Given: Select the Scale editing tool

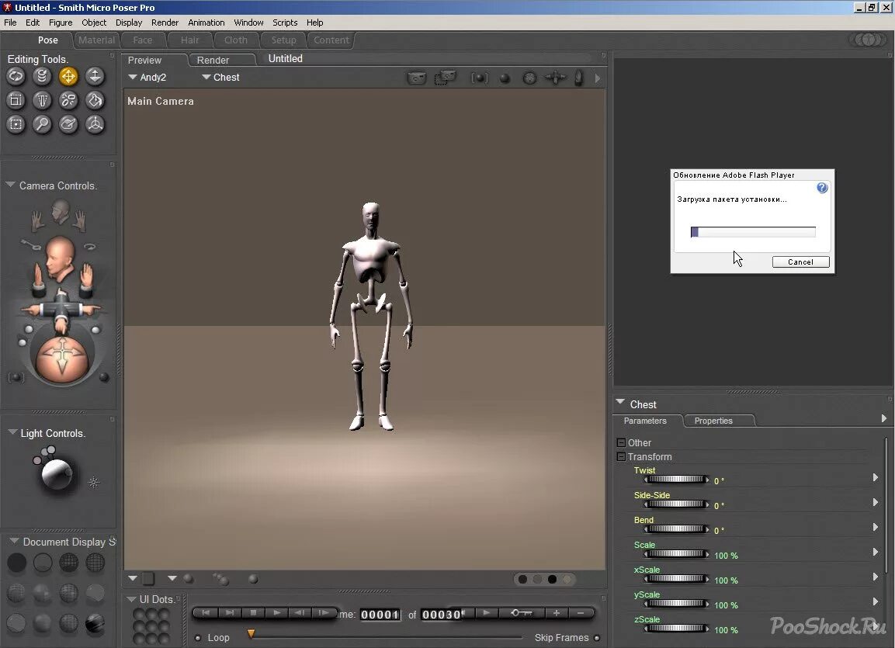Looking at the screenshot, I should point(16,100).
